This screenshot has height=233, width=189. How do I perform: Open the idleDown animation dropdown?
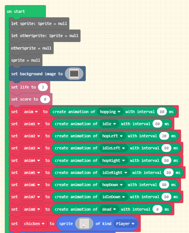(x=113, y=197)
